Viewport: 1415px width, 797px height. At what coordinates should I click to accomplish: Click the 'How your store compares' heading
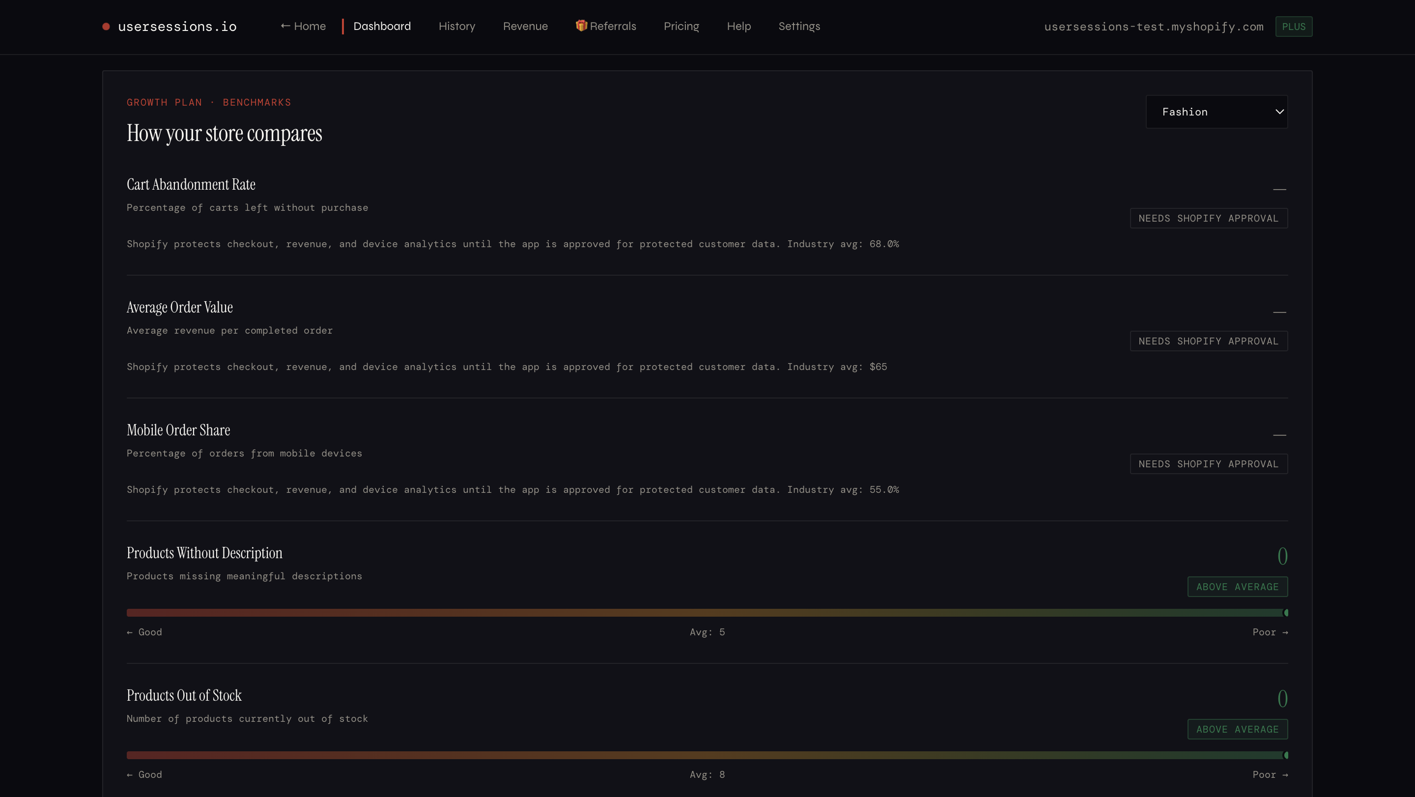(224, 134)
